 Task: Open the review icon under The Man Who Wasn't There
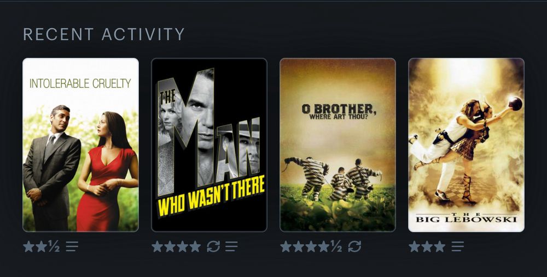[231, 247]
